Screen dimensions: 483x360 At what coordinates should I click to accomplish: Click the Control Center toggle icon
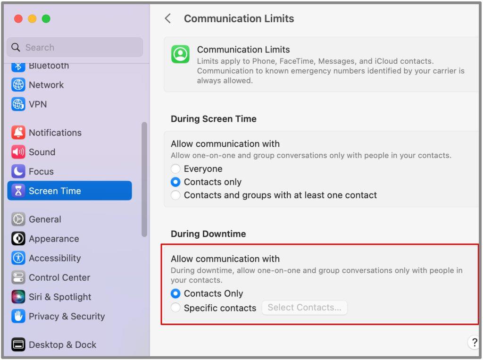coord(18,277)
